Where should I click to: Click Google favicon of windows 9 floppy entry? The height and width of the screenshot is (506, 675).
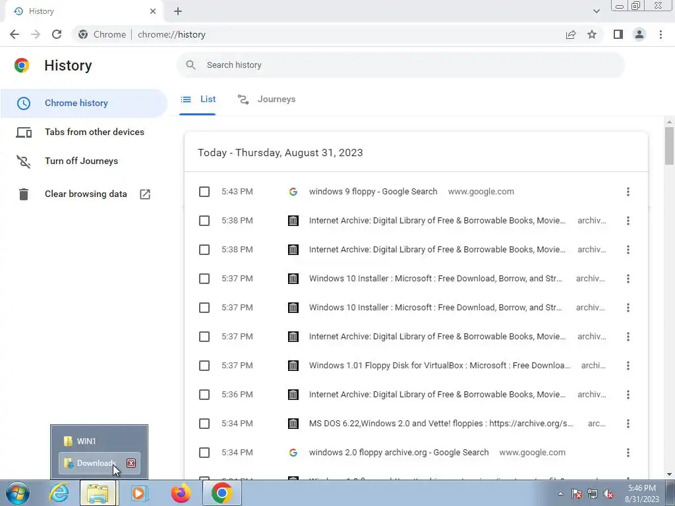coord(293,192)
